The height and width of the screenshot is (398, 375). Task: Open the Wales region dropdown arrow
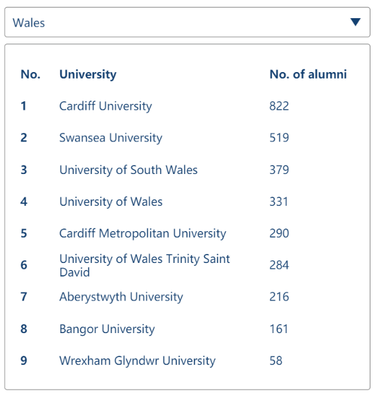pyautogui.click(x=355, y=22)
